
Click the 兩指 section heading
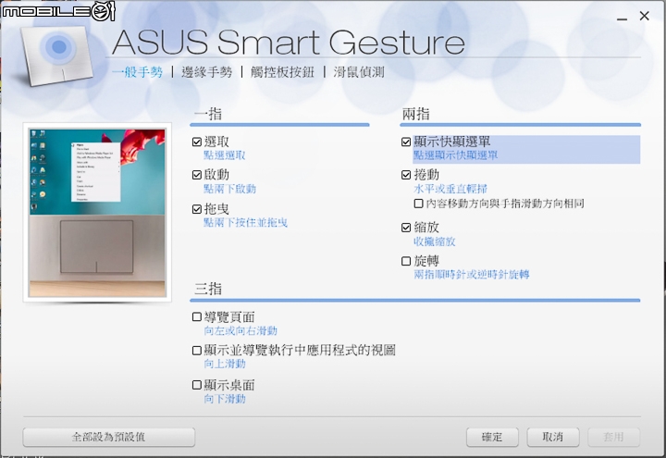(x=416, y=114)
